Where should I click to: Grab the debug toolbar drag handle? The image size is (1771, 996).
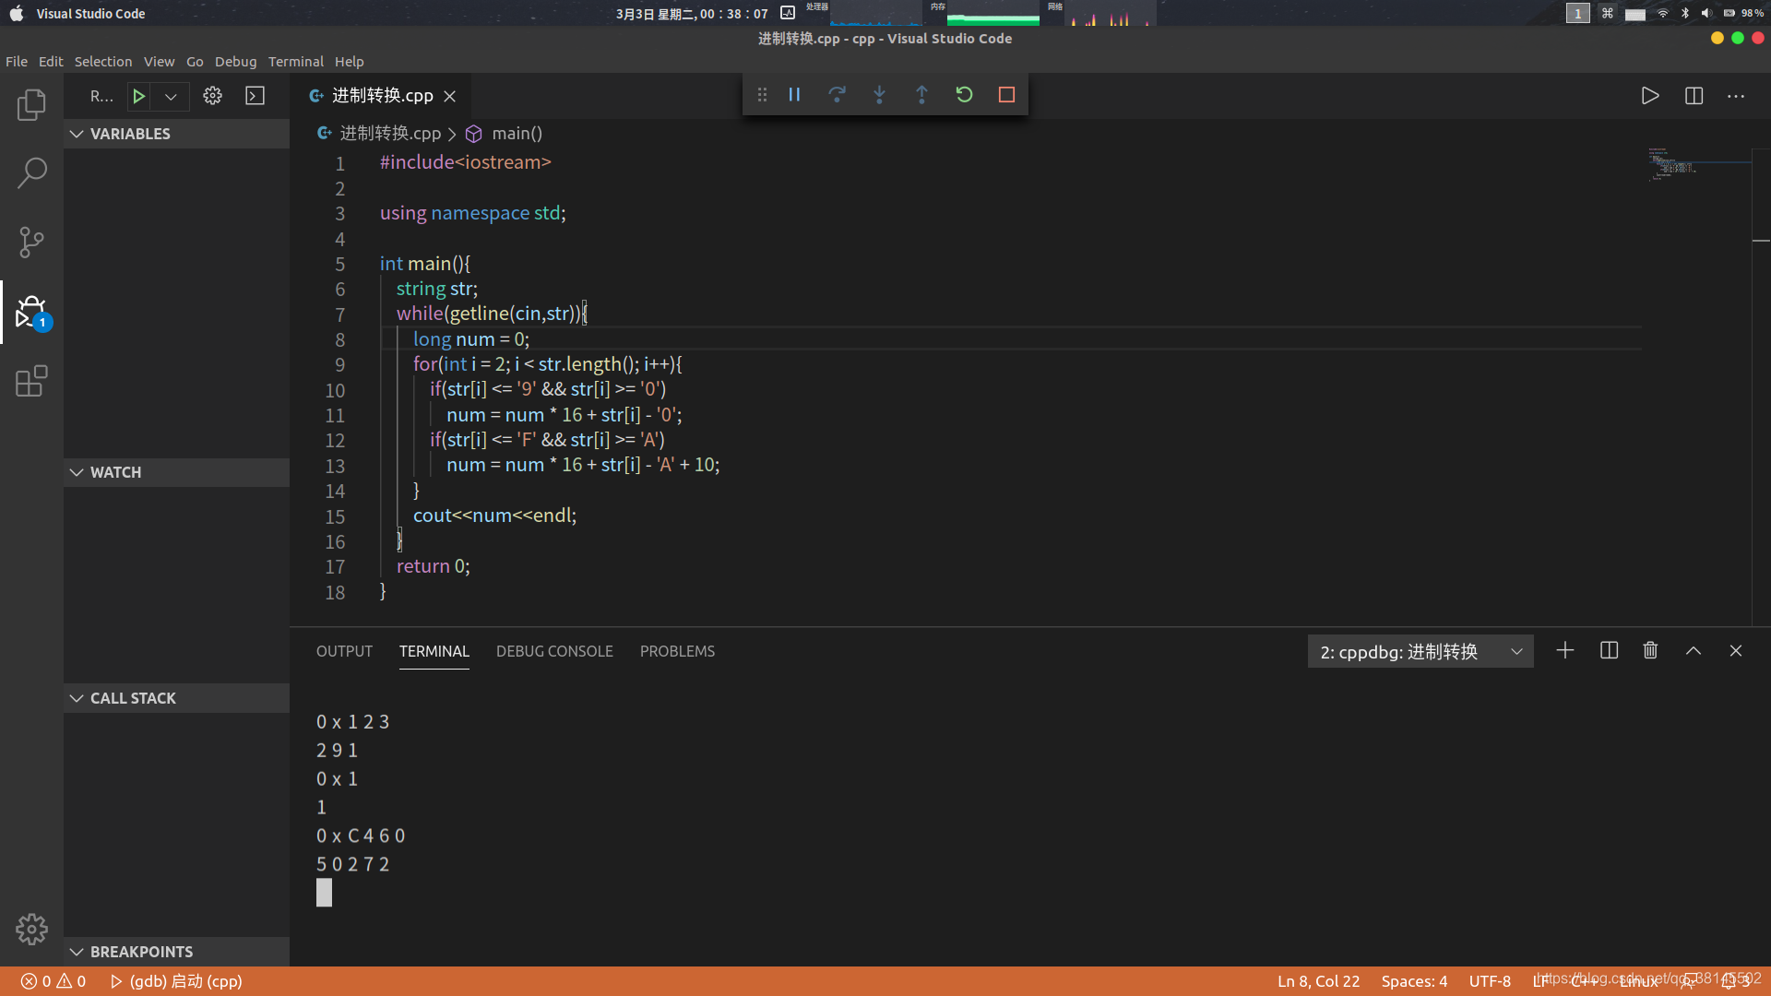(762, 95)
